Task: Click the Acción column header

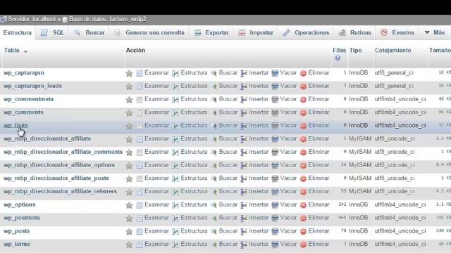Action: click(x=135, y=50)
